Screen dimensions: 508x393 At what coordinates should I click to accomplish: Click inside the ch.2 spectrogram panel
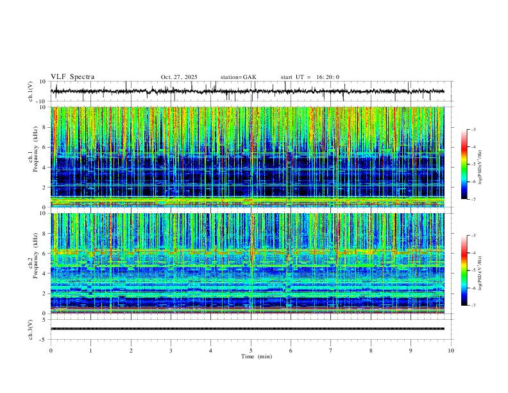tap(248, 263)
